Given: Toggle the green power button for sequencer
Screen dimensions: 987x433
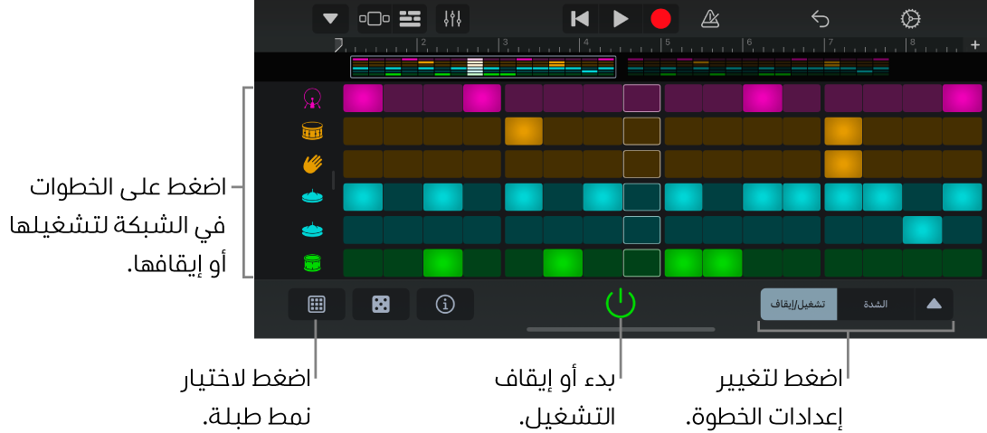Looking at the screenshot, I should [x=621, y=304].
